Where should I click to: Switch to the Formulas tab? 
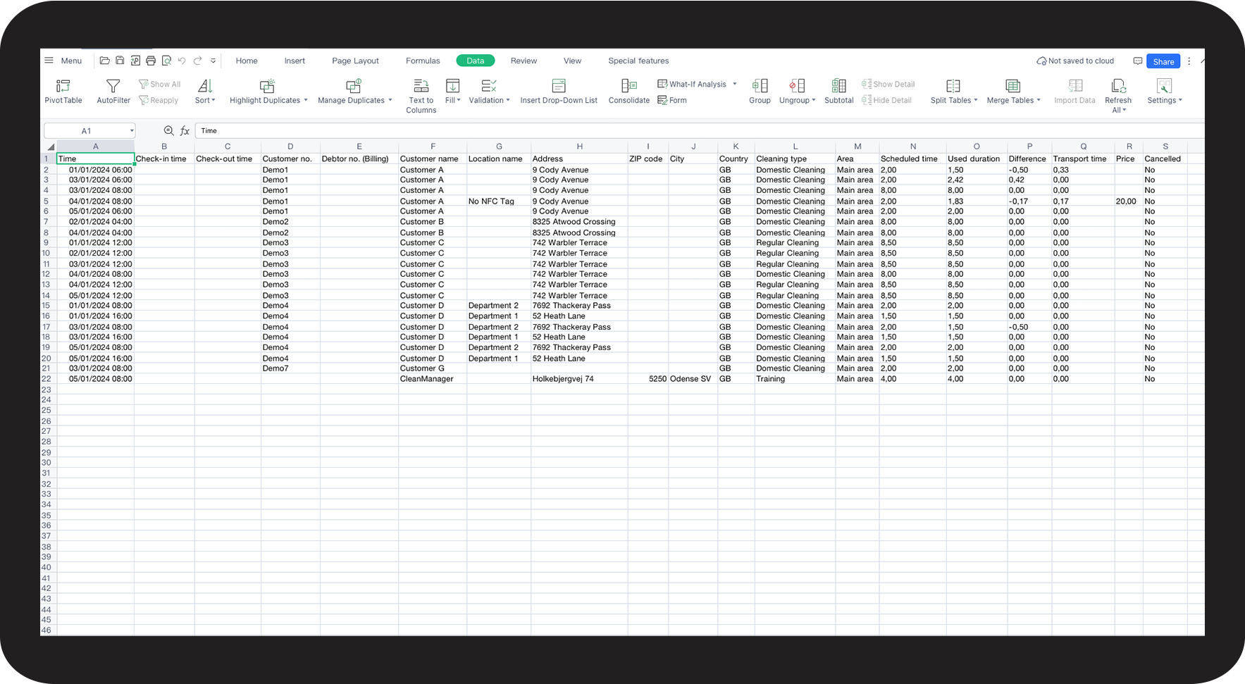(423, 61)
